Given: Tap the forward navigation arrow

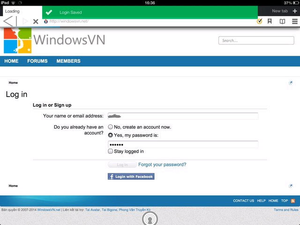Looking at the screenshot, I should pos(25,21).
